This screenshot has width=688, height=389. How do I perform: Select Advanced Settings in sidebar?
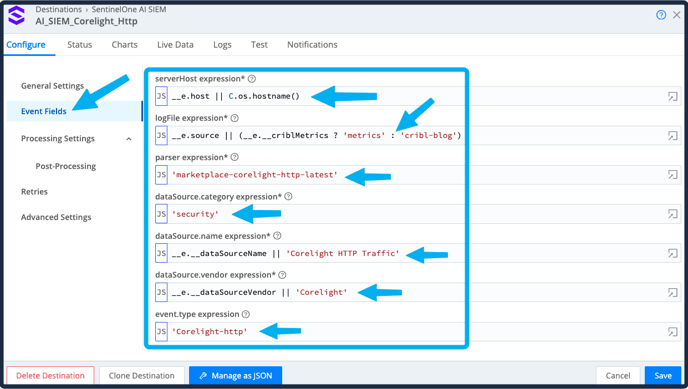coord(56,217)
